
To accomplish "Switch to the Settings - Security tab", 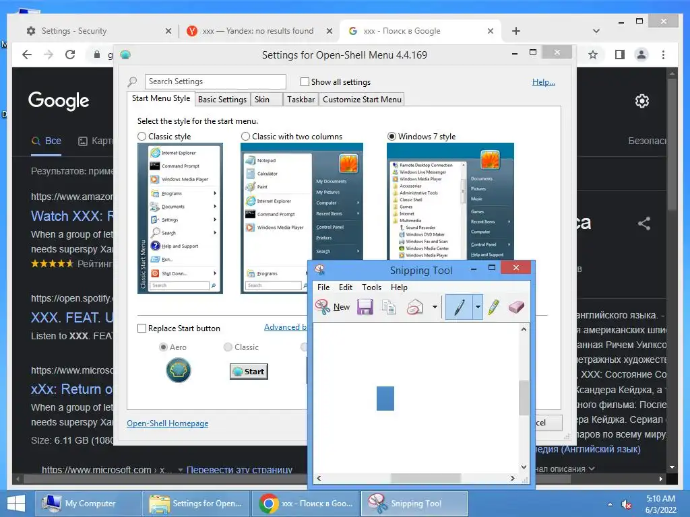I will [98, 31].
